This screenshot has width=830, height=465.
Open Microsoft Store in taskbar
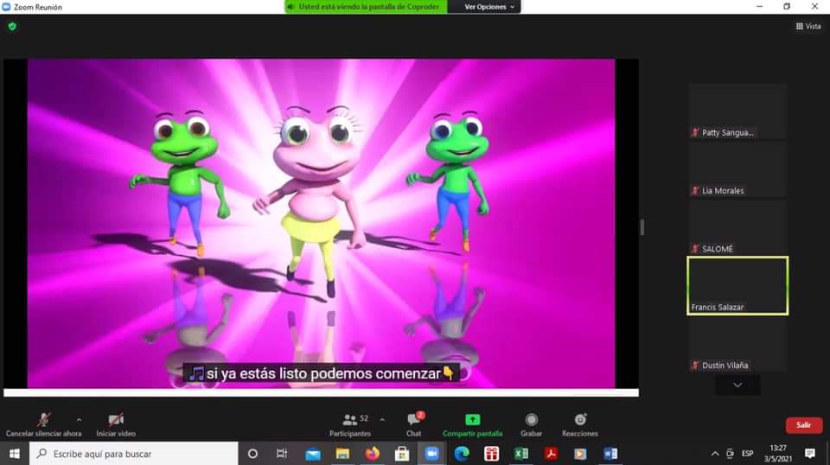402,454
